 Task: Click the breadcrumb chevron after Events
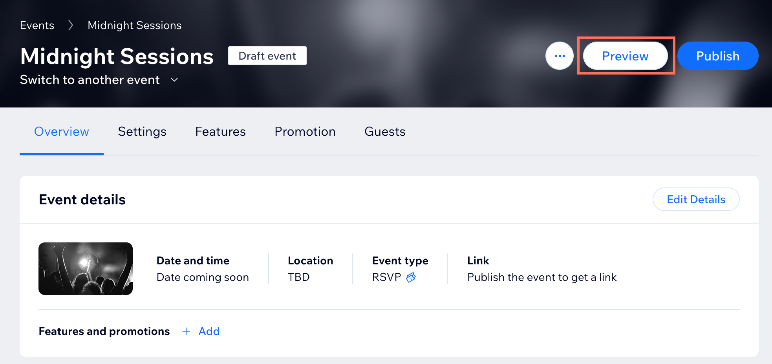tap(71, 25)
